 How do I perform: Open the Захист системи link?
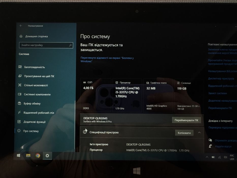point(217,93)
